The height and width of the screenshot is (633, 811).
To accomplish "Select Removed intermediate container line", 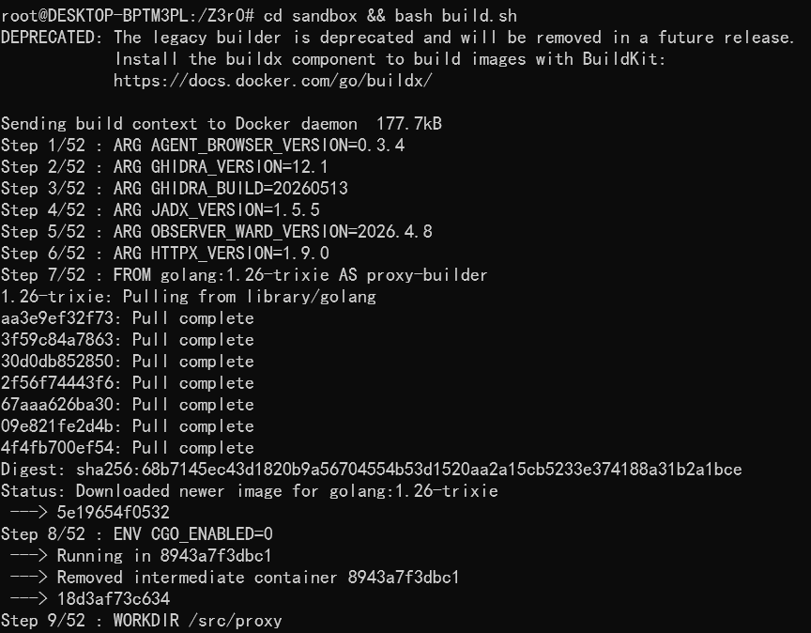I will [x=235, y=578].
